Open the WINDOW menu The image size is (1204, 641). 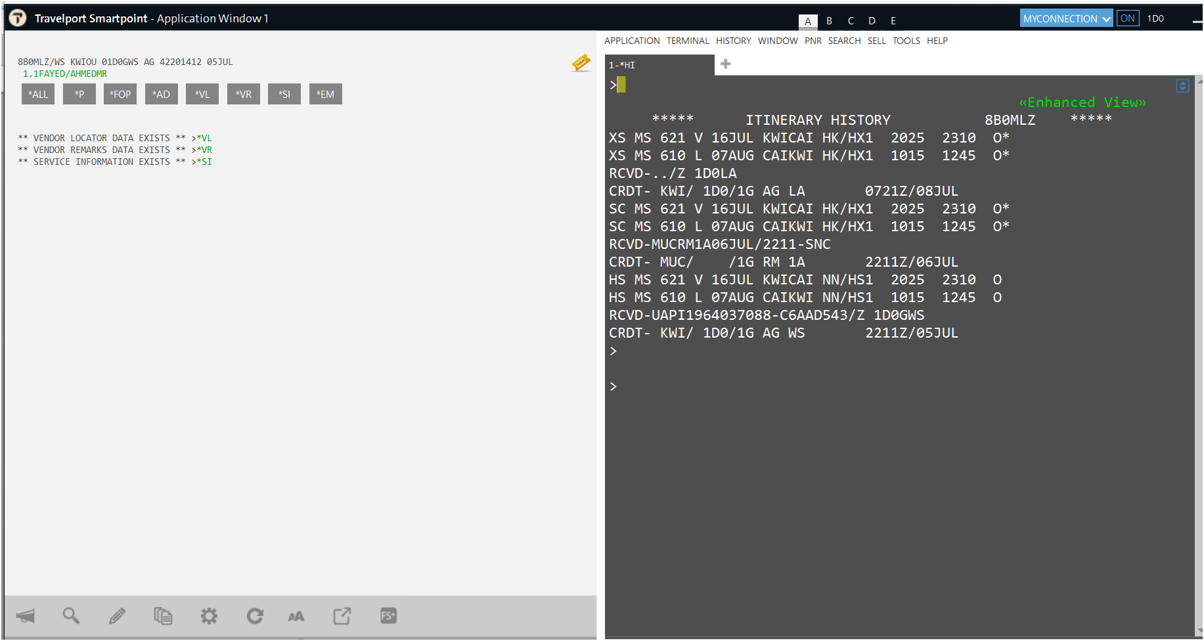[x=778, y=41]
